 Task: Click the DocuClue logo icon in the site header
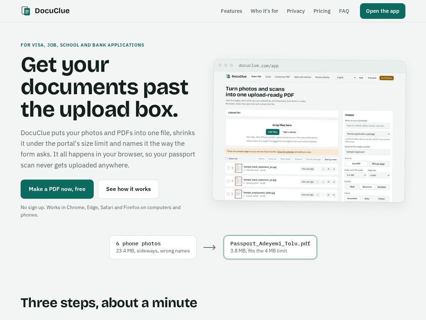coord(26,11)
